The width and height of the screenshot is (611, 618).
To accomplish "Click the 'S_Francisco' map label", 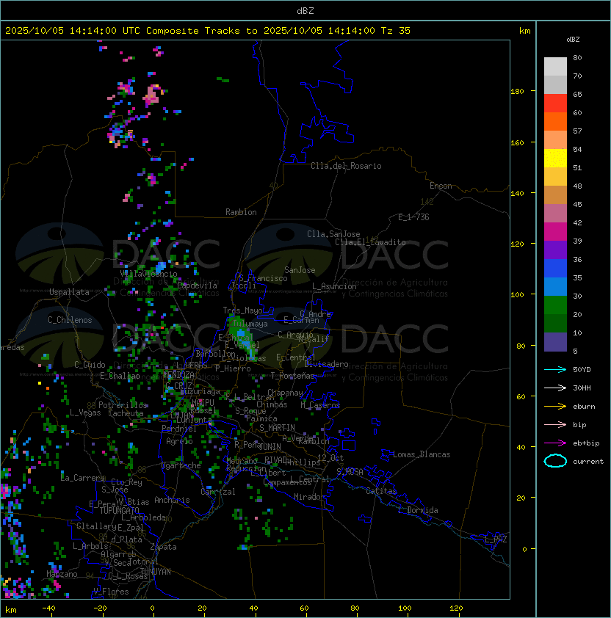I will (x=263, y=278).
